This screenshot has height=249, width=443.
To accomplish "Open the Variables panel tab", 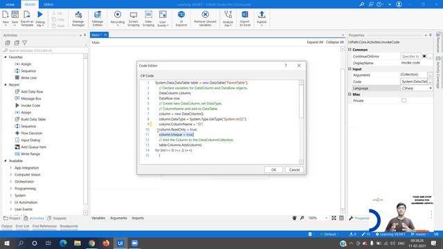I will pos(98,218).
